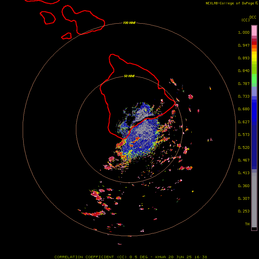Screen dimensions: 259x259
Task: Click the 0.787 color scale value
Action: tap(244, 83)
